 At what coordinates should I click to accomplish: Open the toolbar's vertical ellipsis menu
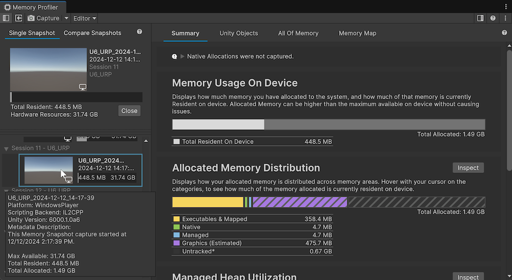(505, 18)
